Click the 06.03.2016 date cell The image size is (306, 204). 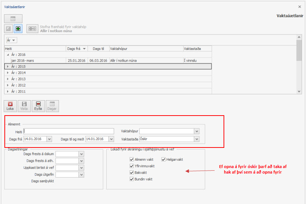coord(98,61)
